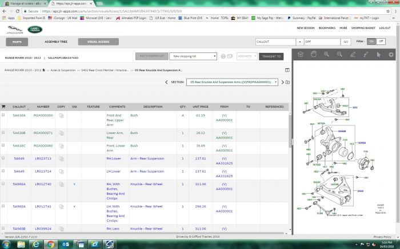Open the PARTS tab

(17, 42)
